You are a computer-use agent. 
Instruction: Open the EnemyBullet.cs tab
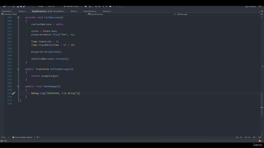59,11
